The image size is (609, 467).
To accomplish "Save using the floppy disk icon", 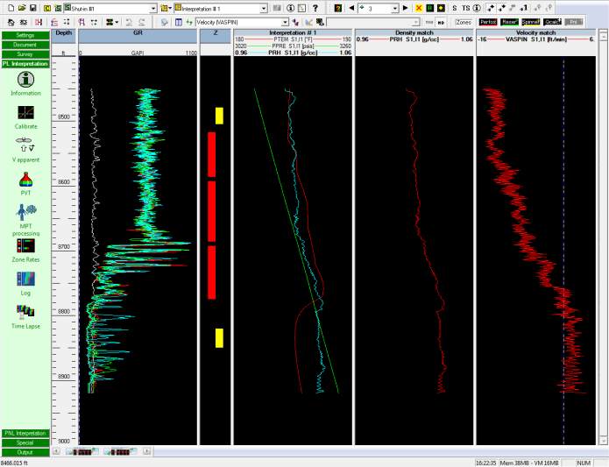I will (33, 8).
